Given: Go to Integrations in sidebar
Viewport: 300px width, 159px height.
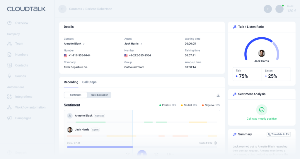Looking at the screenshot, I should [x=23, y=97].
